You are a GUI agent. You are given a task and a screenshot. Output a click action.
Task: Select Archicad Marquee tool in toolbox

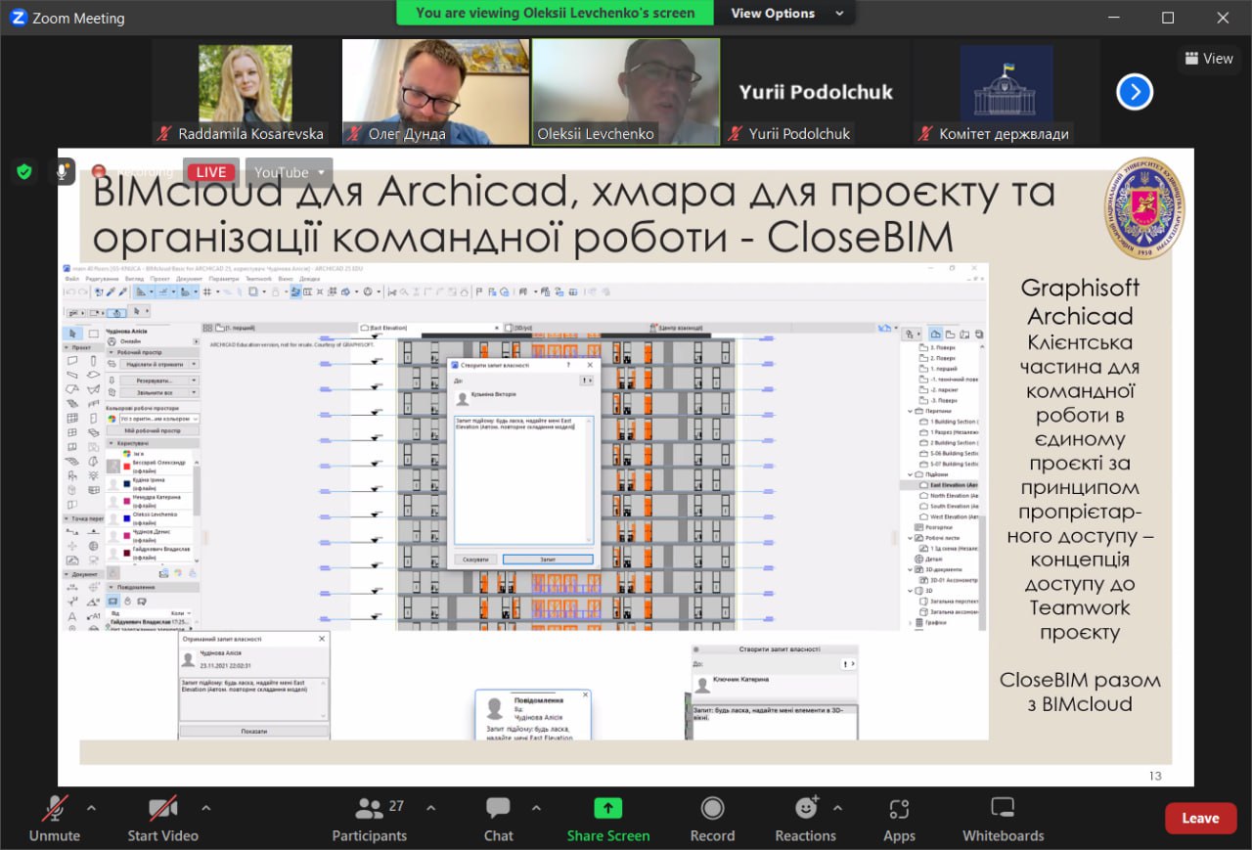(x=94, y=334)
